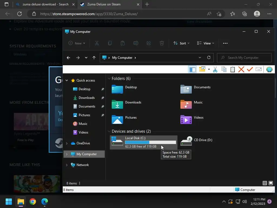Open the Sort dropdown menu
Viewport: 277px width, 208px height.
point(182,43)
